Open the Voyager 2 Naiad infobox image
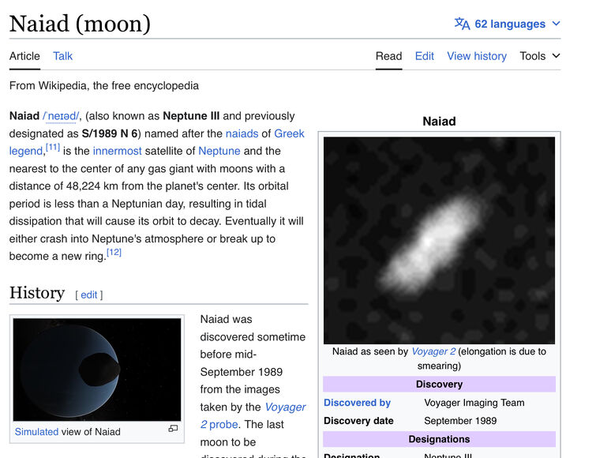The height and width of the screenshot is (458, 596). 439,240
